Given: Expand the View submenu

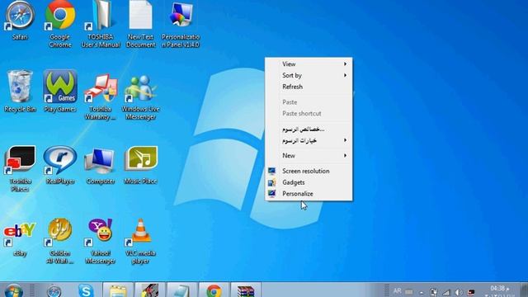Looking at the screenshot, I should tap(309, 64).
